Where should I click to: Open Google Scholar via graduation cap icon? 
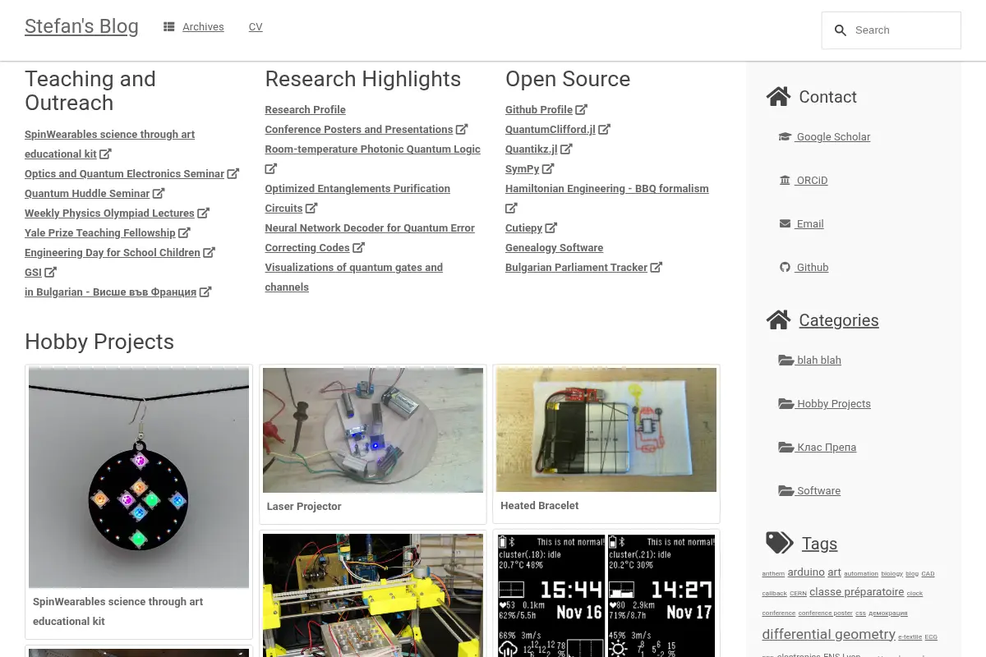(785, 137)
